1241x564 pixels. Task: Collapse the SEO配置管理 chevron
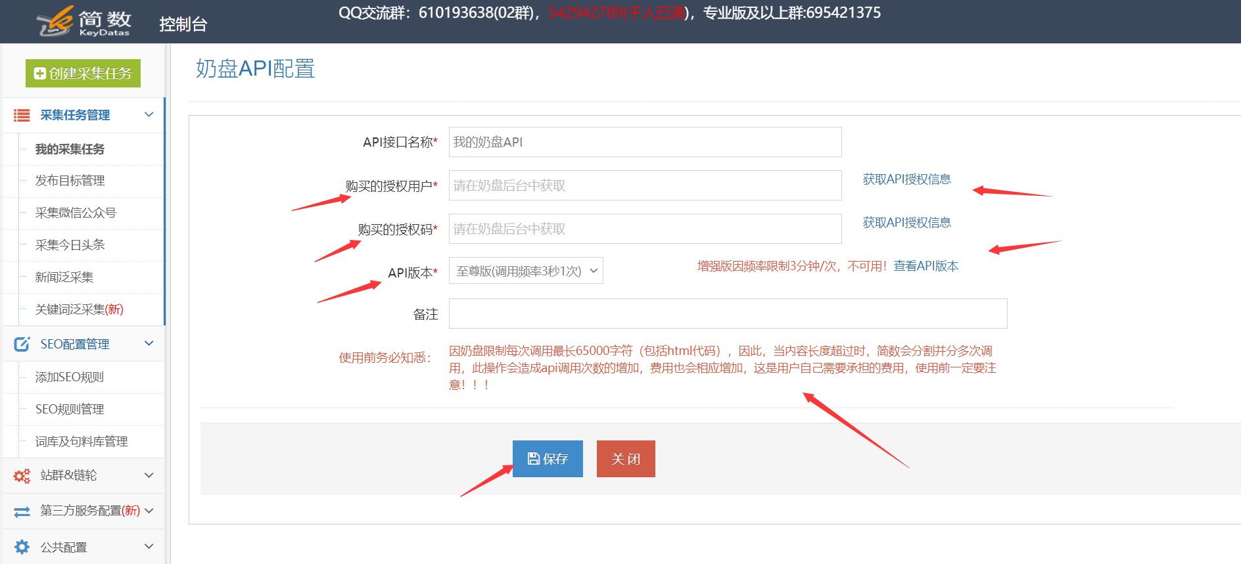[x=149, y=343]
